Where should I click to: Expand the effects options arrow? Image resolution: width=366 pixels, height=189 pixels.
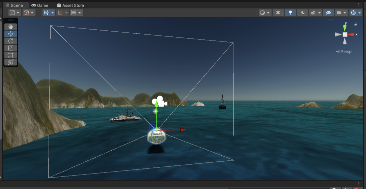click(319, 12)
